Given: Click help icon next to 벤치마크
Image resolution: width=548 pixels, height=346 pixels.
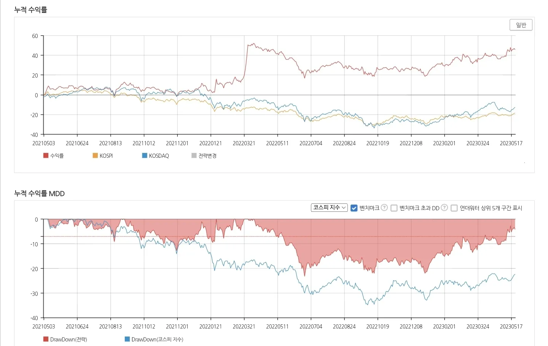Looking at the screenshot, I should pyautogui.click(x=384, y=208).
